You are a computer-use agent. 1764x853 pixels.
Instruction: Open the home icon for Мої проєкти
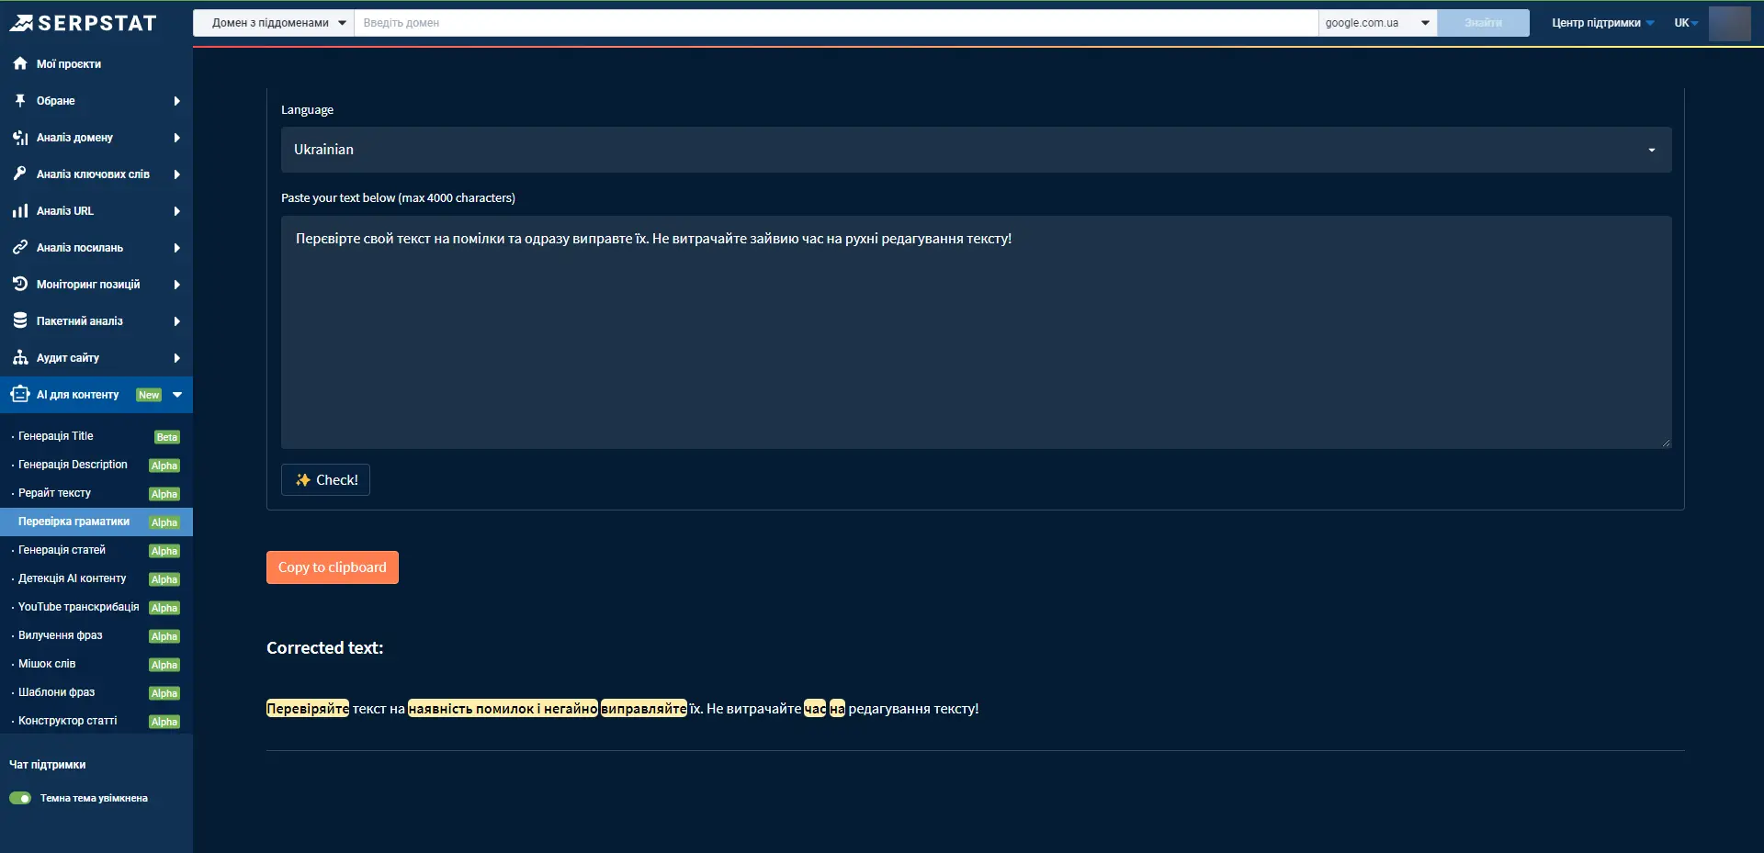point(20,63)
